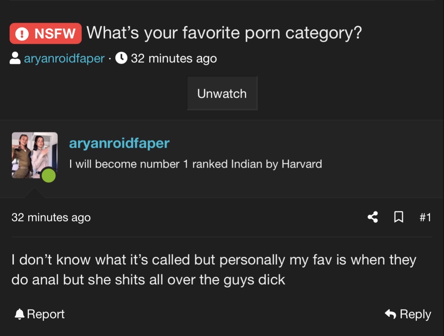Click the reply arrow icon
Image resolution: width=444 pixels, height=336 pixels.
pos(391,314)
